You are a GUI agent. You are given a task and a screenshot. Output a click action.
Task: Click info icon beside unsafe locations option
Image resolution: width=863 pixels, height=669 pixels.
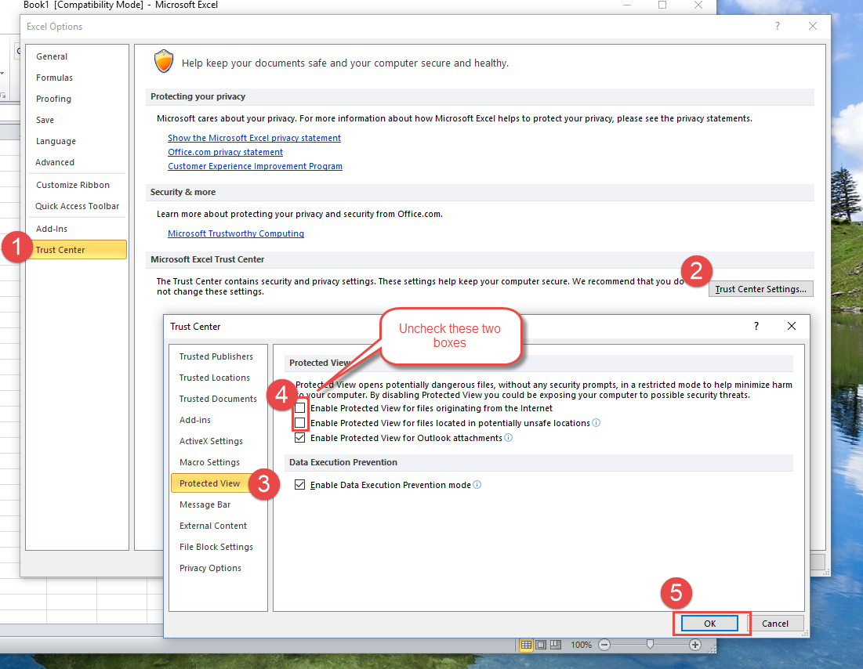coord(596,422)
